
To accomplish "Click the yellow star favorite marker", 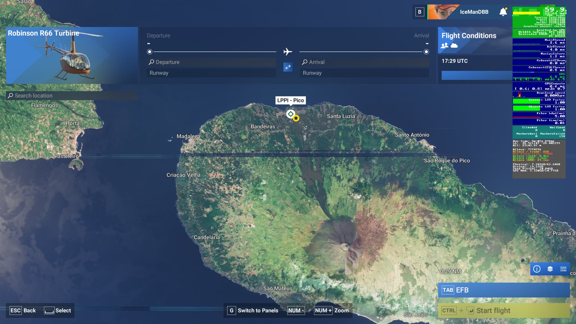I will point(296,118).
